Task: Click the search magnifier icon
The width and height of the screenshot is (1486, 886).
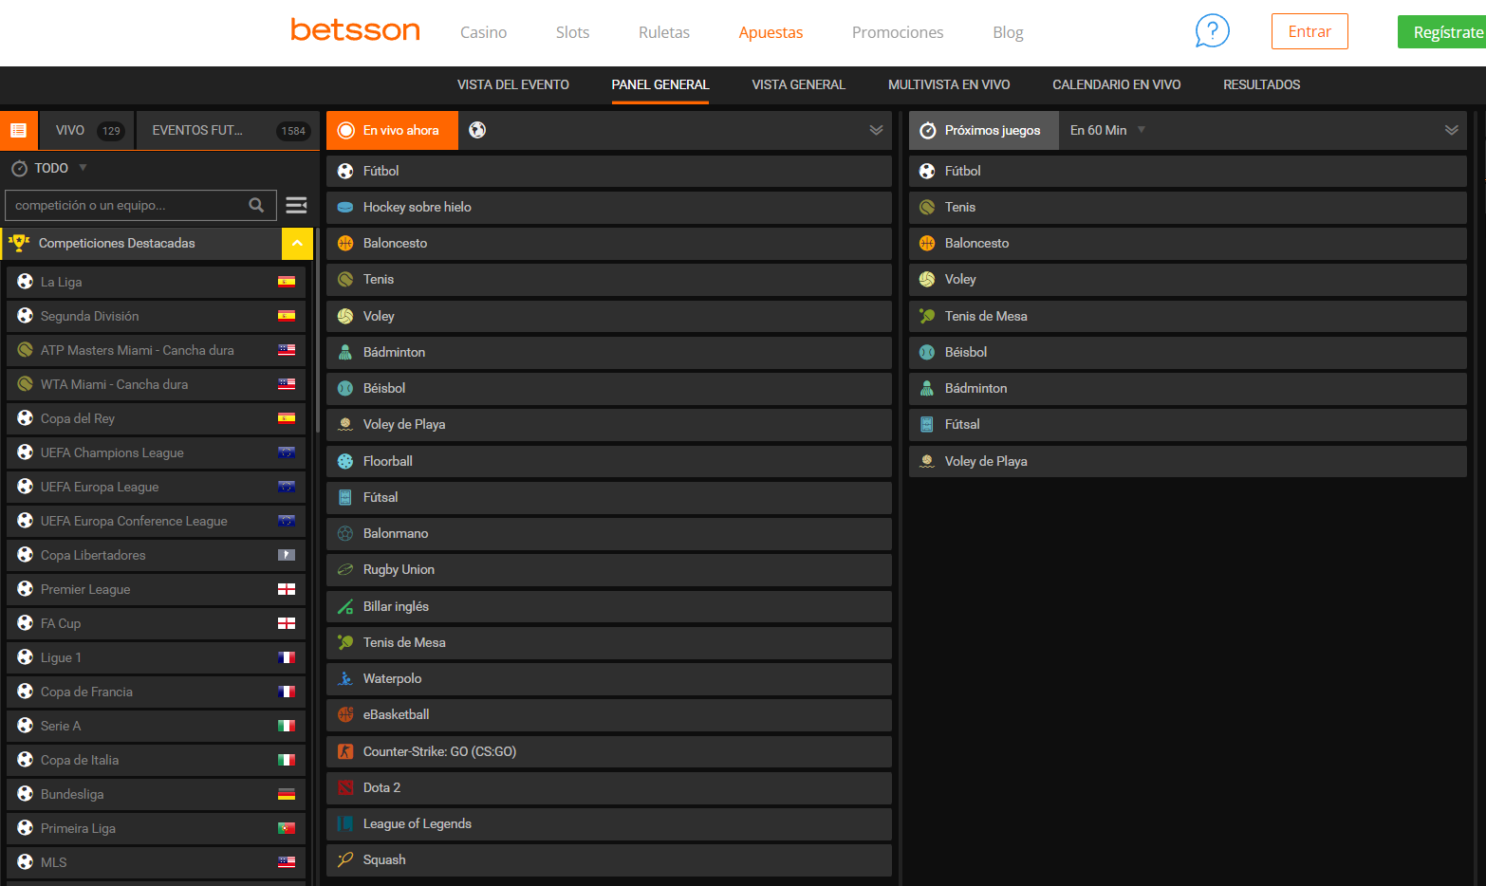Action: 256,205
